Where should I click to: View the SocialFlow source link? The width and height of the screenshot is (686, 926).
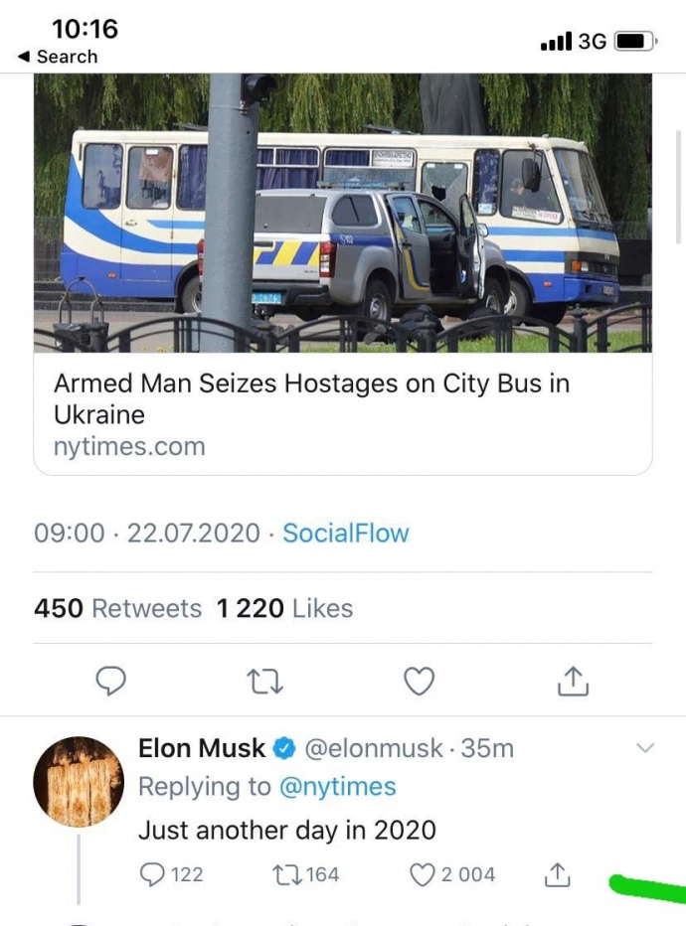(345, 534)
